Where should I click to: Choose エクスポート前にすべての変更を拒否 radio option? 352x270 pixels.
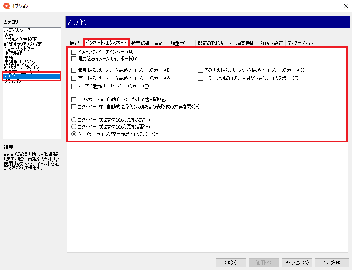click(74, 127)
